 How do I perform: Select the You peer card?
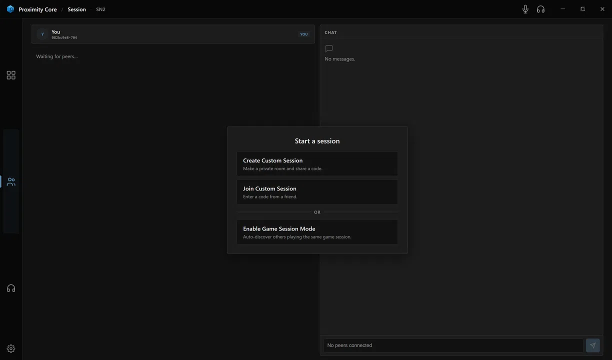pyautogui.click(x=173, y=34)
